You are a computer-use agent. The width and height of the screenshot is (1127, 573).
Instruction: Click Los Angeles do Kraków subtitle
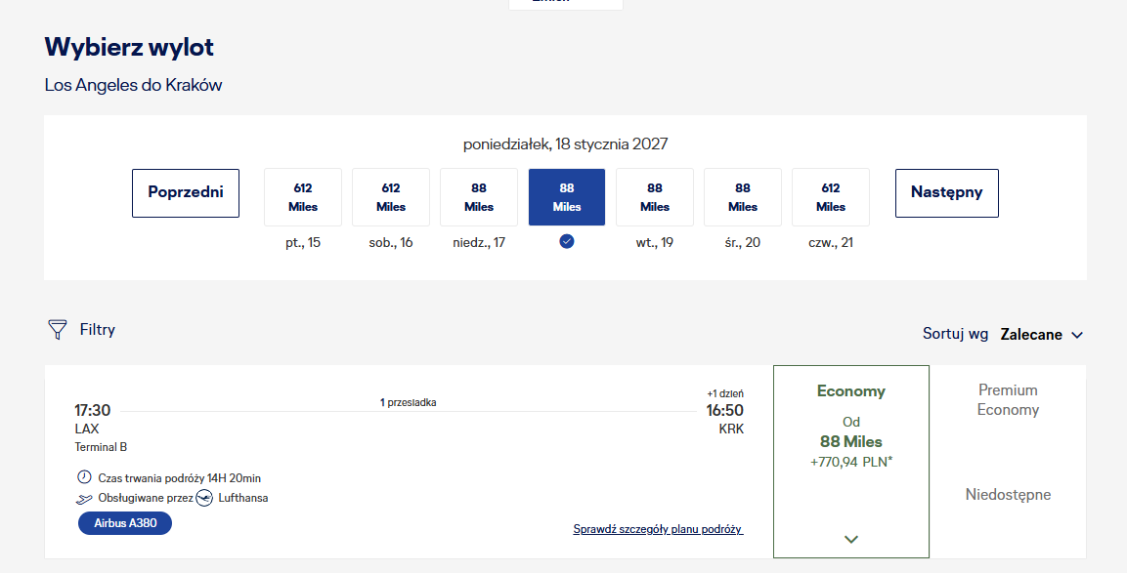click(133, 85)
